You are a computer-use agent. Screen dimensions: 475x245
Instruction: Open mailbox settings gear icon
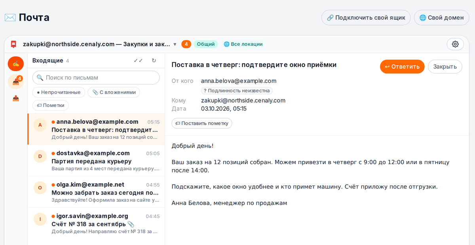[455, 44]
